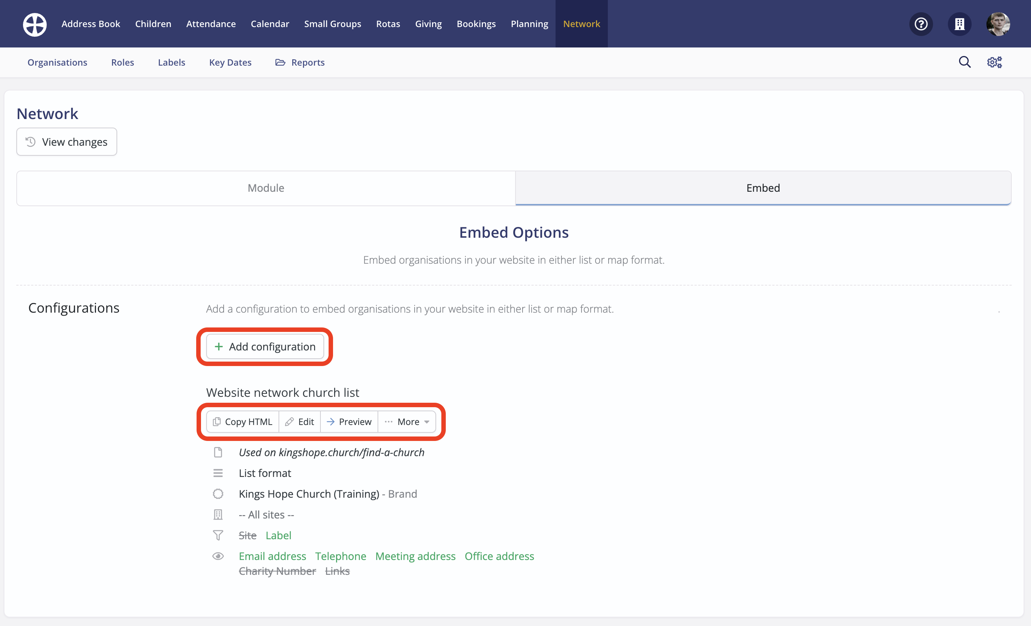Open the Giving section from the navigation
1031x626 pixels.
(428, 24)
